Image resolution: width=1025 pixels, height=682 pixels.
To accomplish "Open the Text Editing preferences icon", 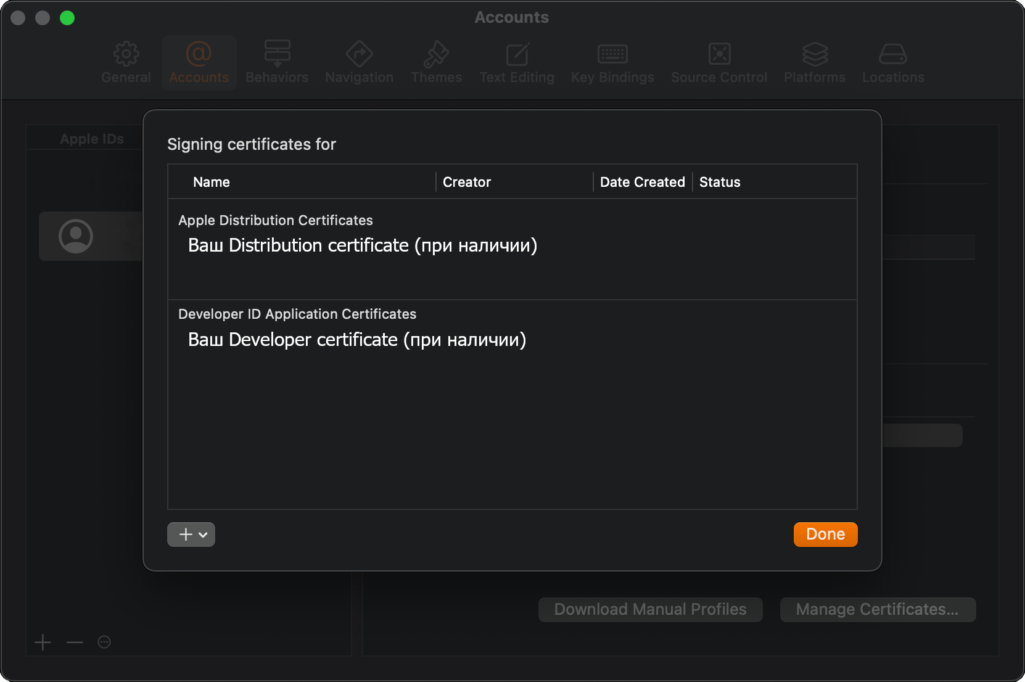I will pyautogui.click(x=517, y=54).
